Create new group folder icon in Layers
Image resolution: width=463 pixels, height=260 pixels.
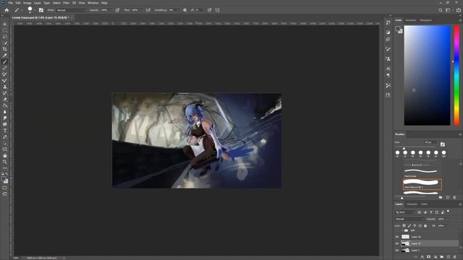(442, 257)
